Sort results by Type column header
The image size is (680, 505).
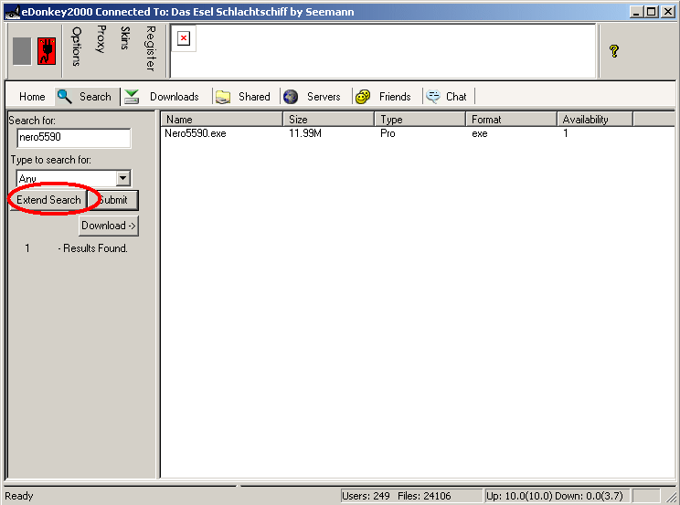tap(420, 120)
